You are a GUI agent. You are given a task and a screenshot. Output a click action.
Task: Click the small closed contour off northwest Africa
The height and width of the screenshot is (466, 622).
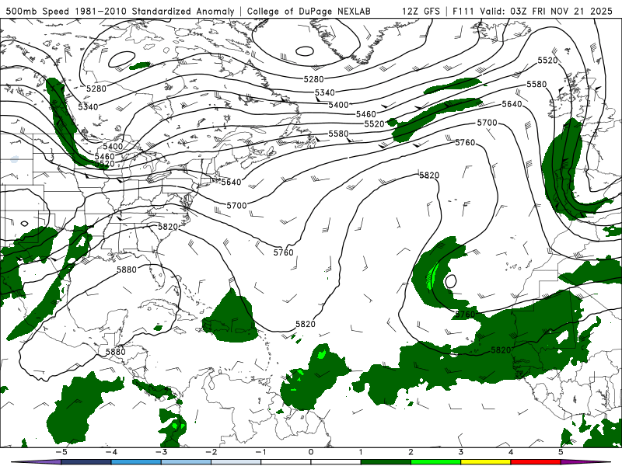[451, 281]
